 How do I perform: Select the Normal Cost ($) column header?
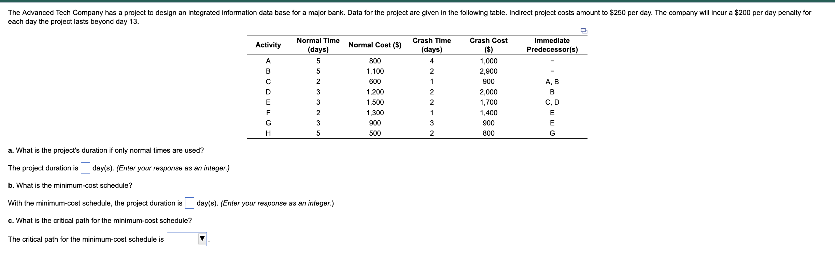click(x=374, y=45)
